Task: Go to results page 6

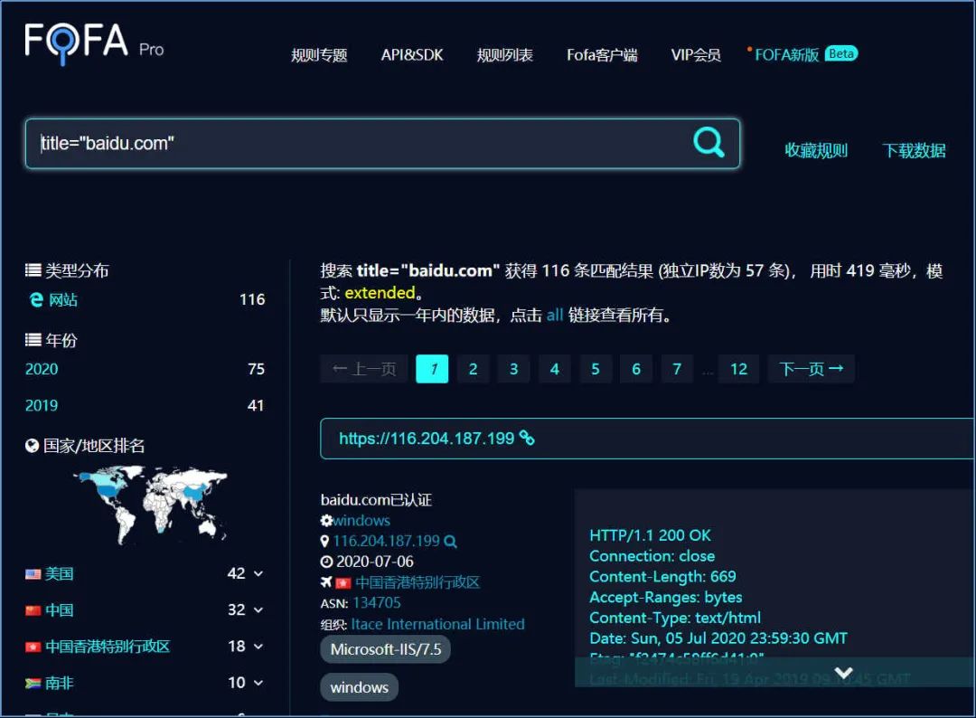Action: tap(636, 369)
